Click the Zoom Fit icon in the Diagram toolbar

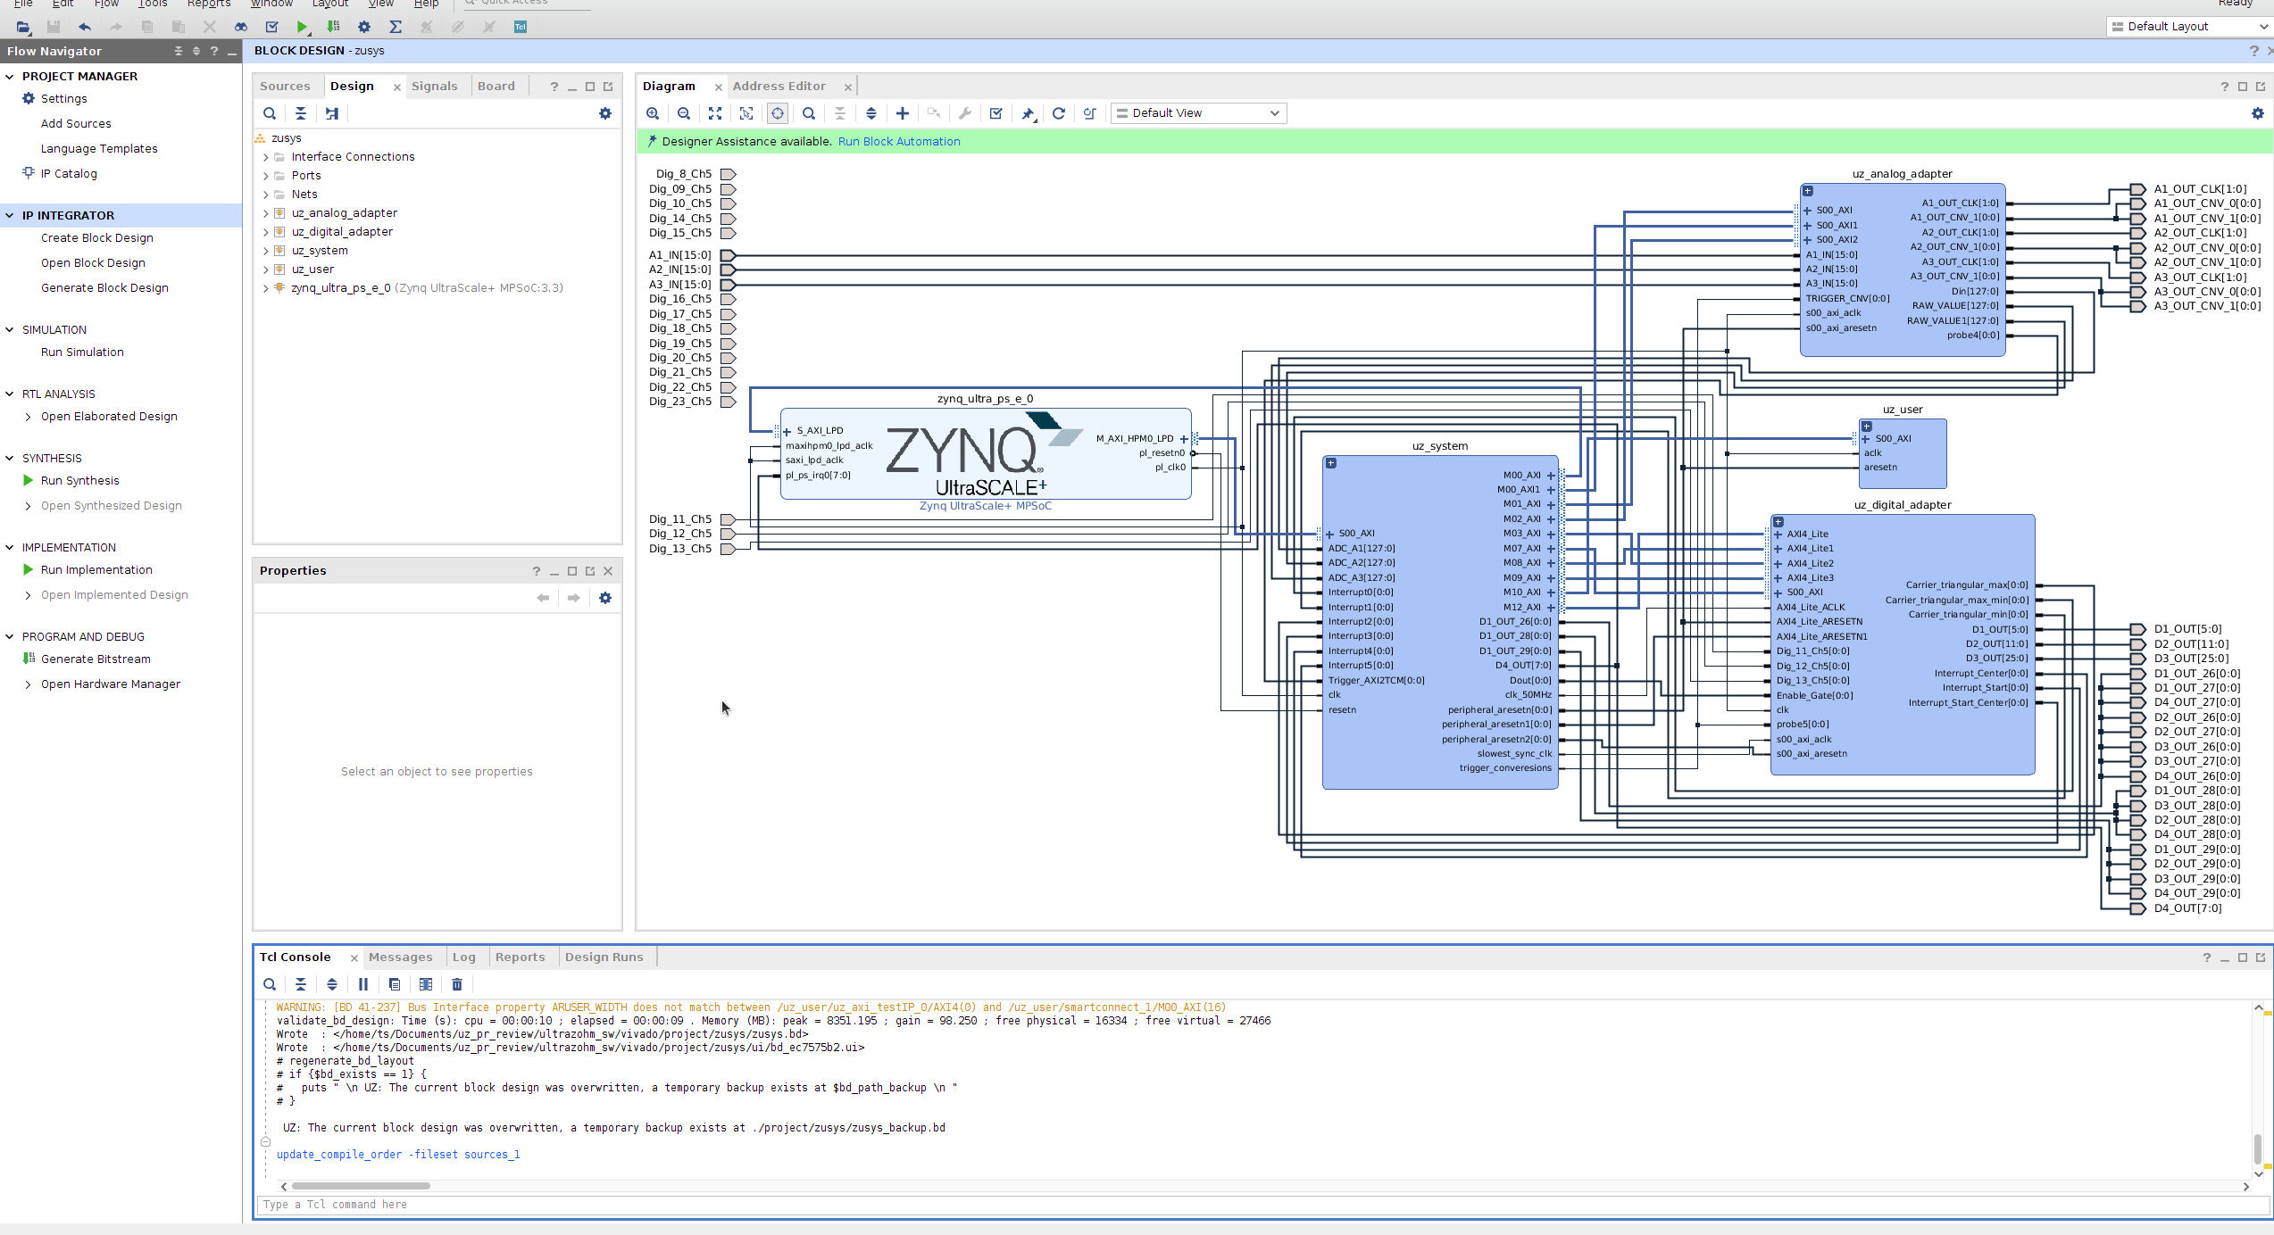tap(715, 113)
